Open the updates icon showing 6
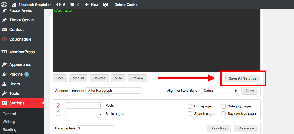Viewport: 294px width, 134px height. [x=59, y=5]
